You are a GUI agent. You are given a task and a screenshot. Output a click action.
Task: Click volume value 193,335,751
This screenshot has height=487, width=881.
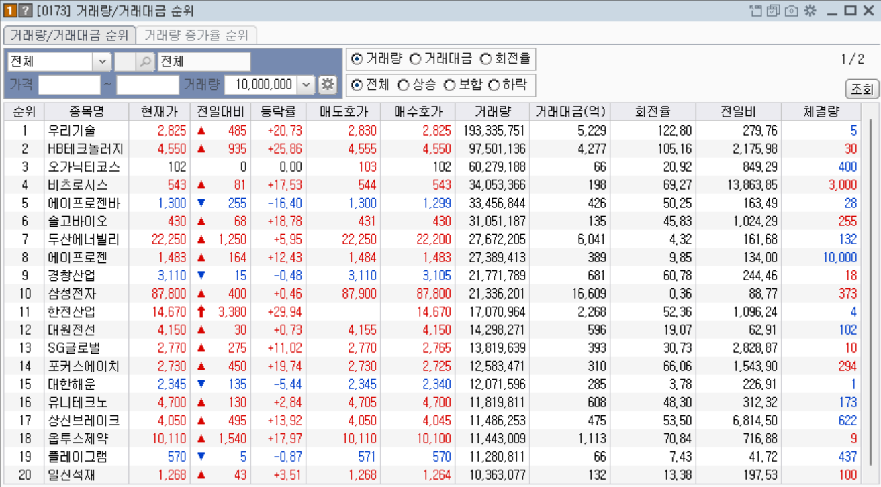pos(494,131)
